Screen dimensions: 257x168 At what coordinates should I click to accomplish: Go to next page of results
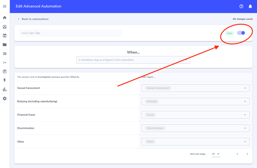(x=247, y=154)
